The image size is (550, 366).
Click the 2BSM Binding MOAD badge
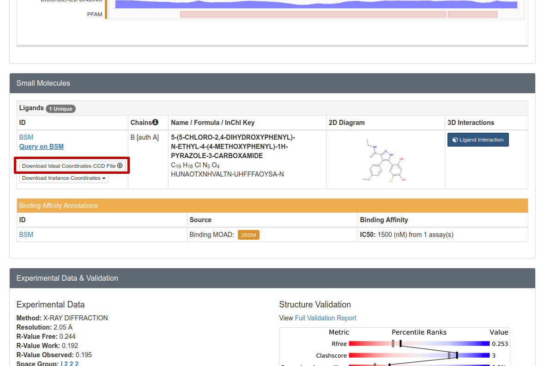tap(248, 235)
